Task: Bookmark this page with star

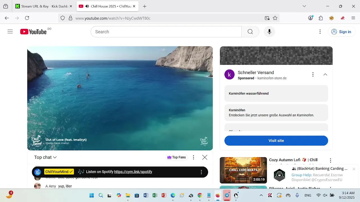Action: (x=275, y=18)
